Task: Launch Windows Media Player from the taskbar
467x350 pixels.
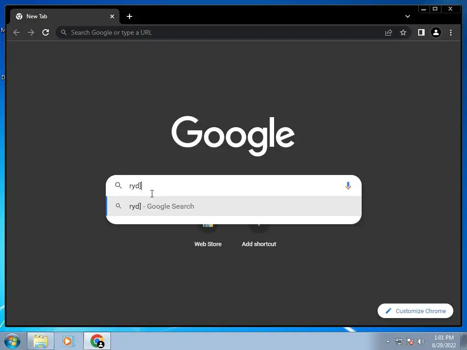Action: pyautogui.click(x=68, y=341)
